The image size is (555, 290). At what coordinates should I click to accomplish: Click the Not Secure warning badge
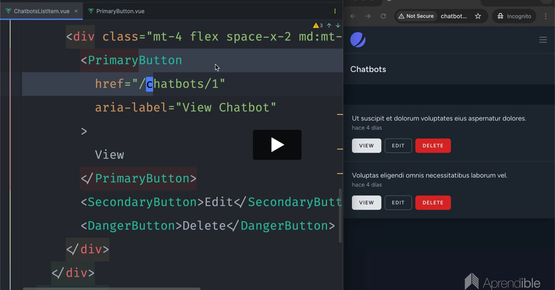[416, 16]
